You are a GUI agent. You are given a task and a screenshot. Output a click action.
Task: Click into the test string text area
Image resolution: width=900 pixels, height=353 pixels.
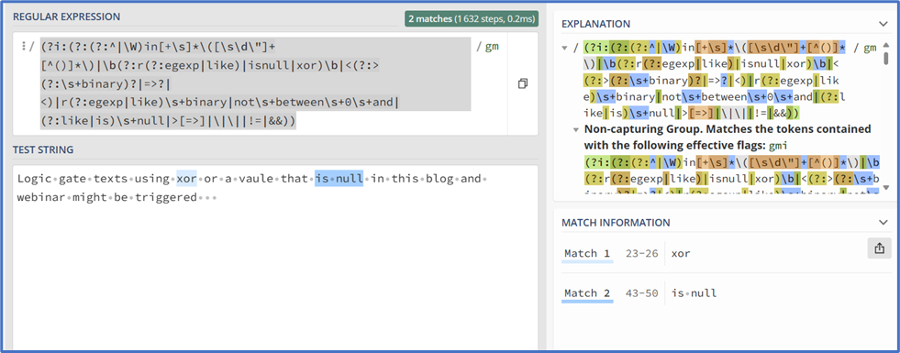click(275, 259)
